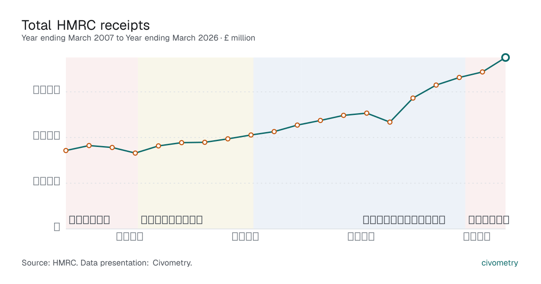Viewport: 541px width, 284px height.
Task: Click the label inside the first pink band
Action: tap(89, 220)
